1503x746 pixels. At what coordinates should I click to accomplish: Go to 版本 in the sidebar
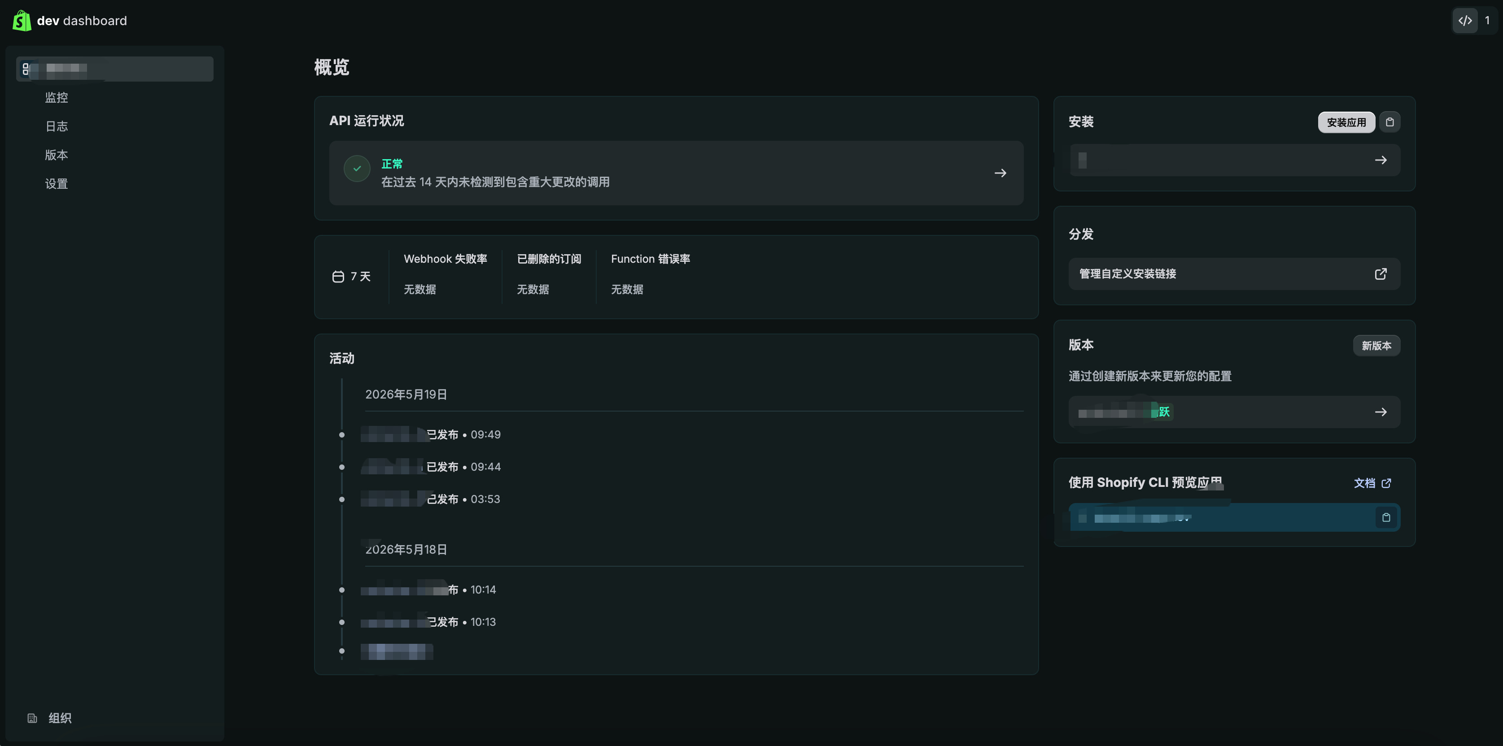point(57,155)
